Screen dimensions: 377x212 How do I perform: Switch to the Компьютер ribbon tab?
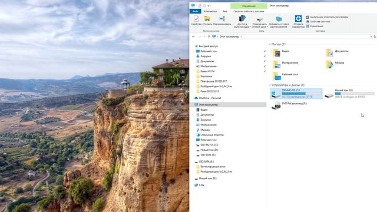[x=210, y=11]
